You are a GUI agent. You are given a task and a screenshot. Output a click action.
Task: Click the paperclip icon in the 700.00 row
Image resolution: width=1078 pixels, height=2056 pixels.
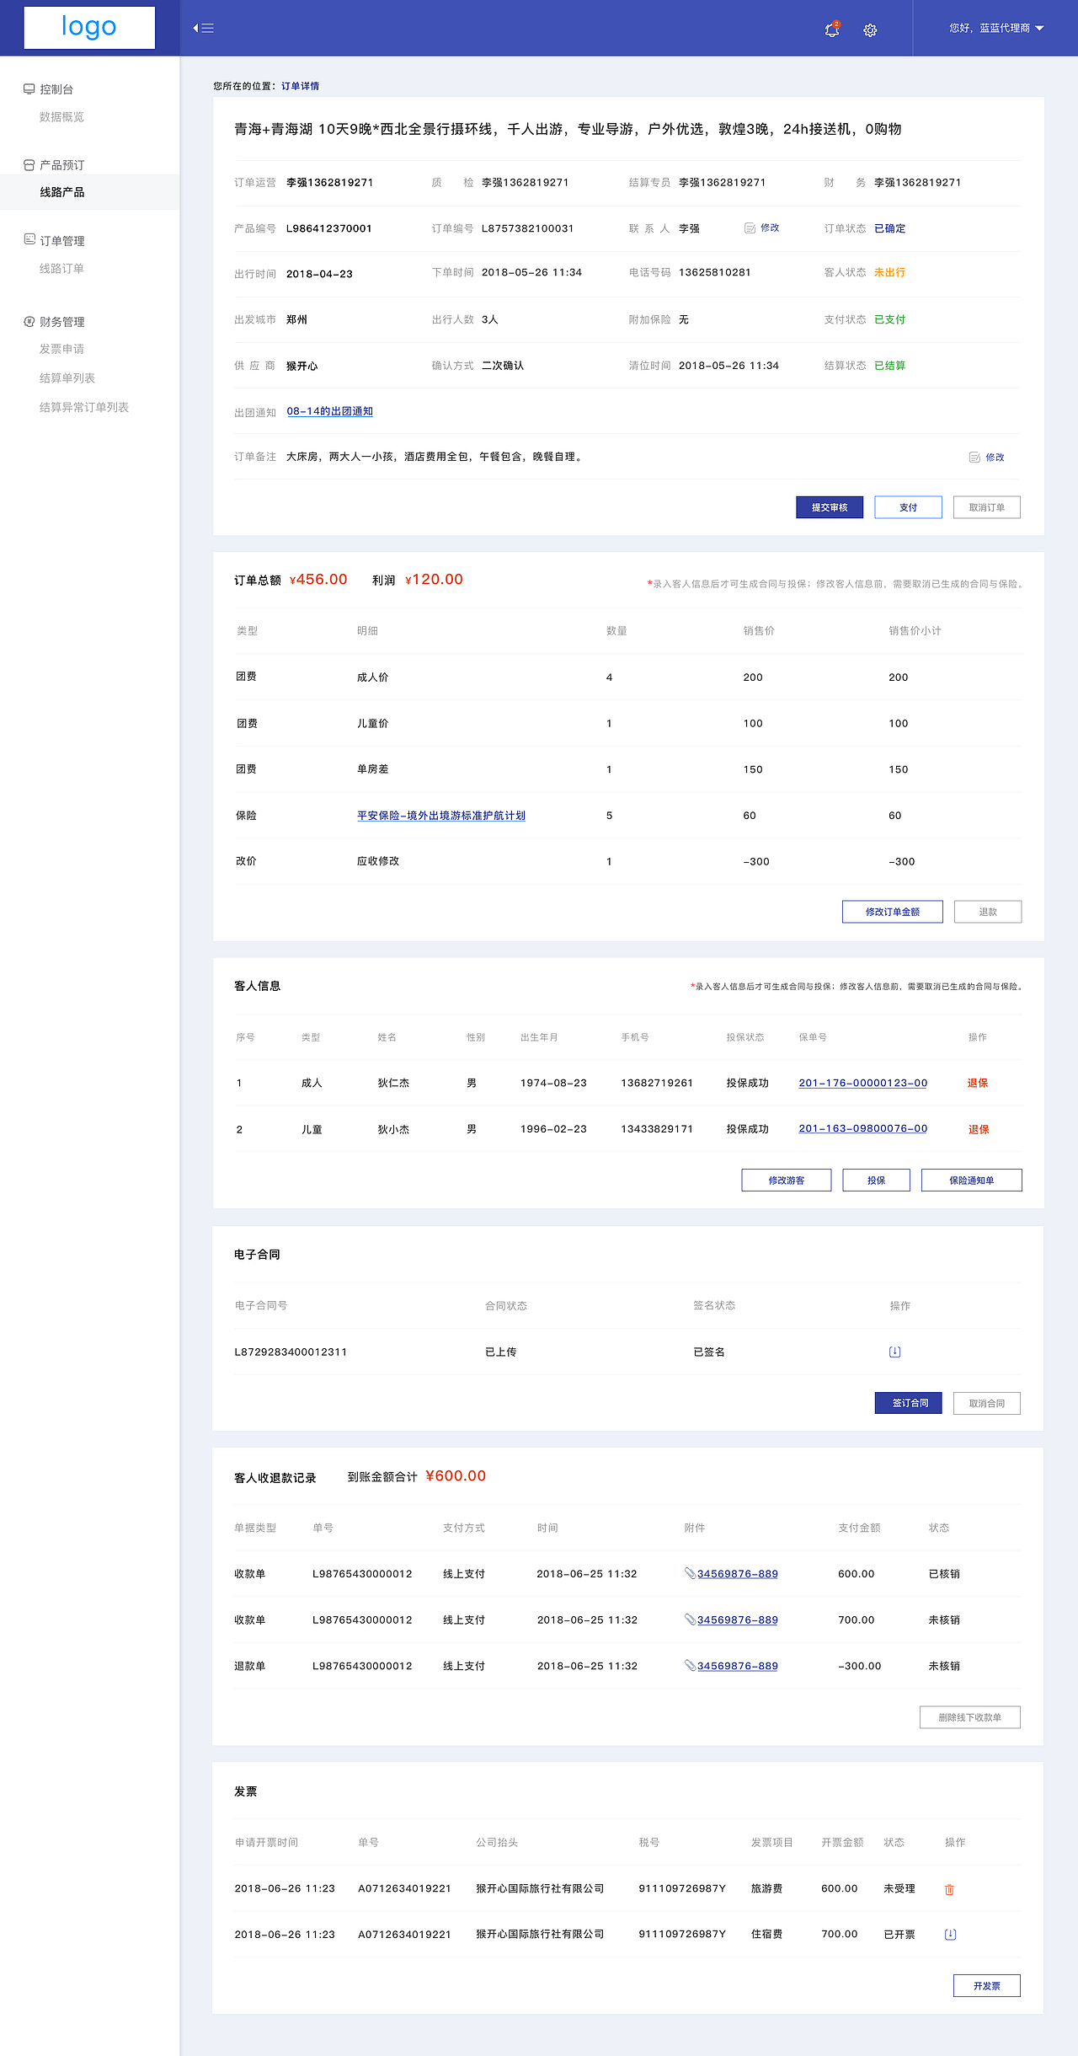690,1620
